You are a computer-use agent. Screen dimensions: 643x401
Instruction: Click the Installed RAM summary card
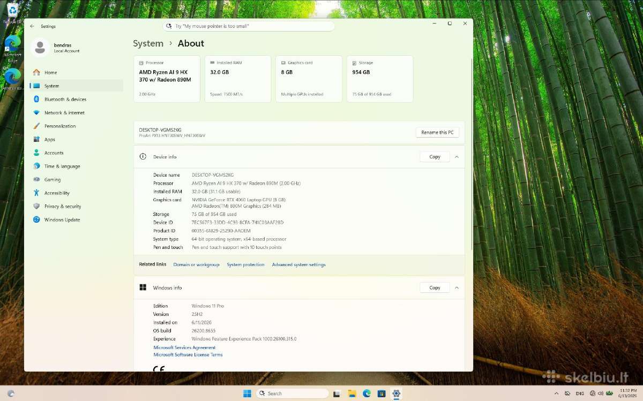[237, 79]
